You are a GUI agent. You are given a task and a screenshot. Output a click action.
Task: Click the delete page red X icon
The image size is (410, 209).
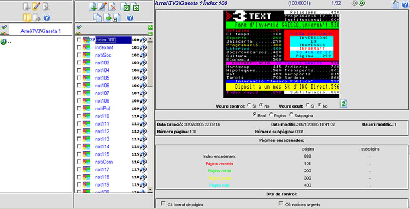coord(113,7)
